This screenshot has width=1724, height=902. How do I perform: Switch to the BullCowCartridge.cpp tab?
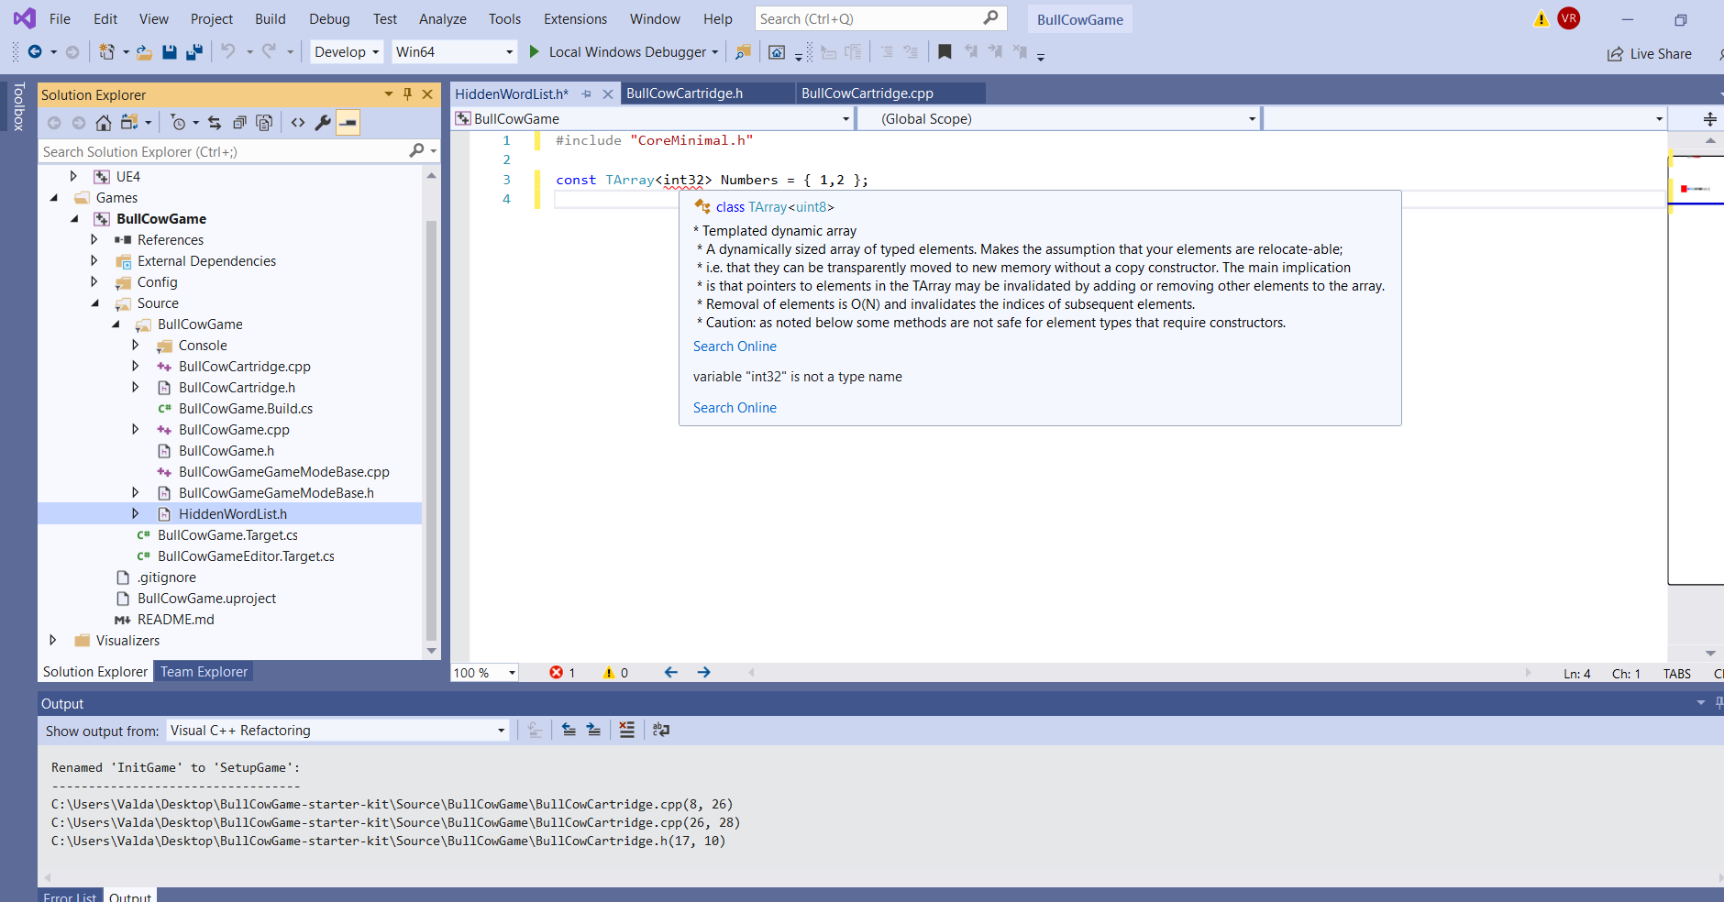click(x=868, y=93)
